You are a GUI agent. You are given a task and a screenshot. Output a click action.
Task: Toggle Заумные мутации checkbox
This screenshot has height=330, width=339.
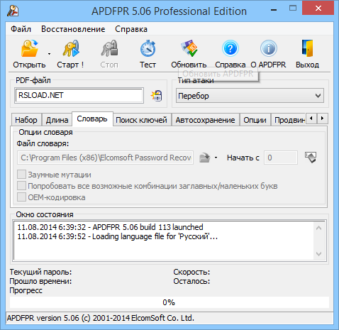21,175
